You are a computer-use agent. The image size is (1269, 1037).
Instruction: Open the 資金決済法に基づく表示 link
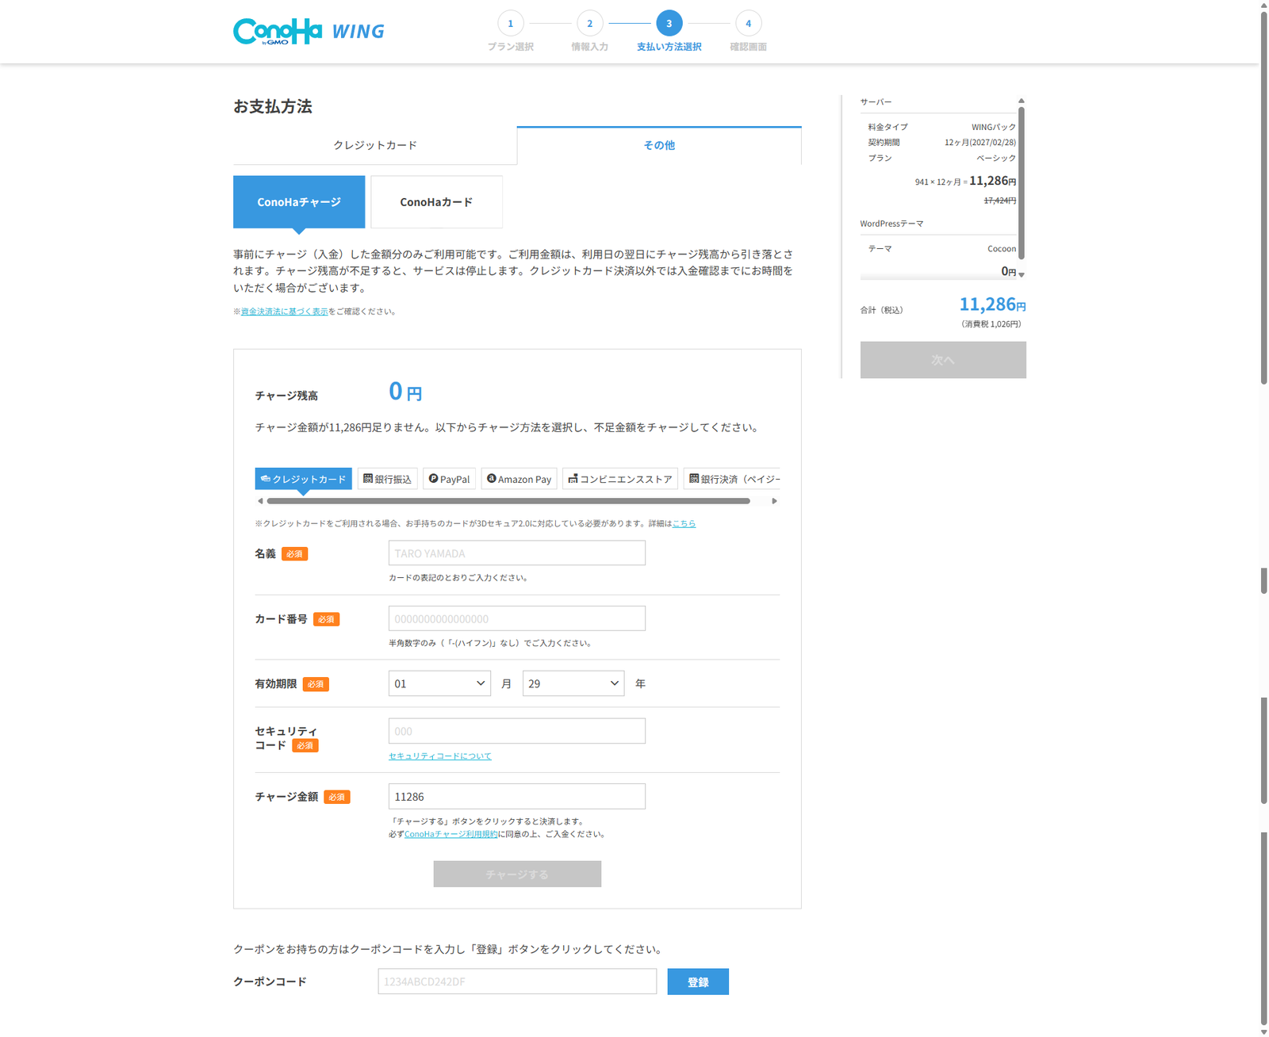pyautogui.click(x=284, y=312)
